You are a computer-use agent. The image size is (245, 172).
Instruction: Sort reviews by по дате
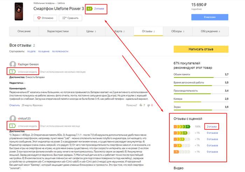(x=31, y=51)
